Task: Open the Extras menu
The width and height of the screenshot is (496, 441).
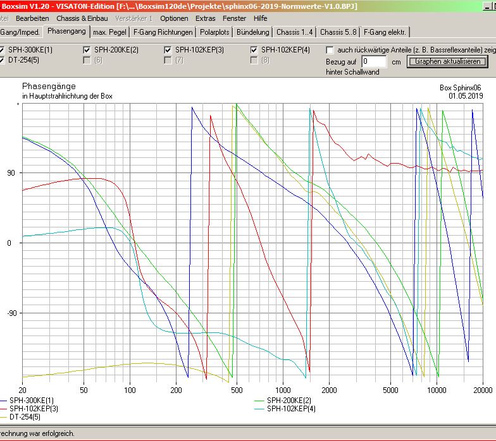Action: pyautogui.click(x=205, y=18)
